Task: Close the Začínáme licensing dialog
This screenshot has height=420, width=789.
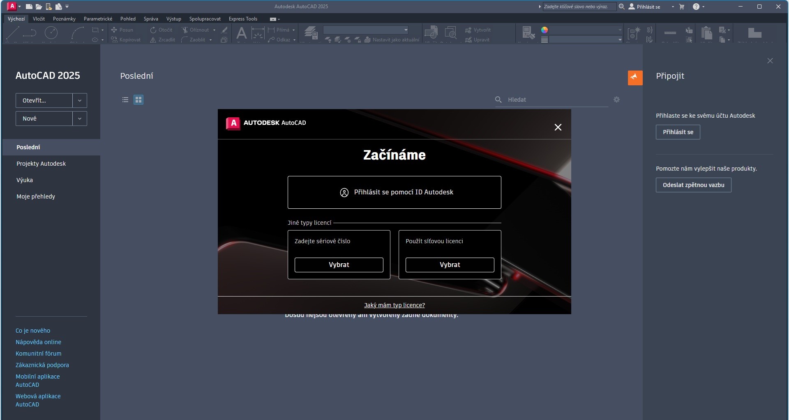Action: (x=558, y=127)
